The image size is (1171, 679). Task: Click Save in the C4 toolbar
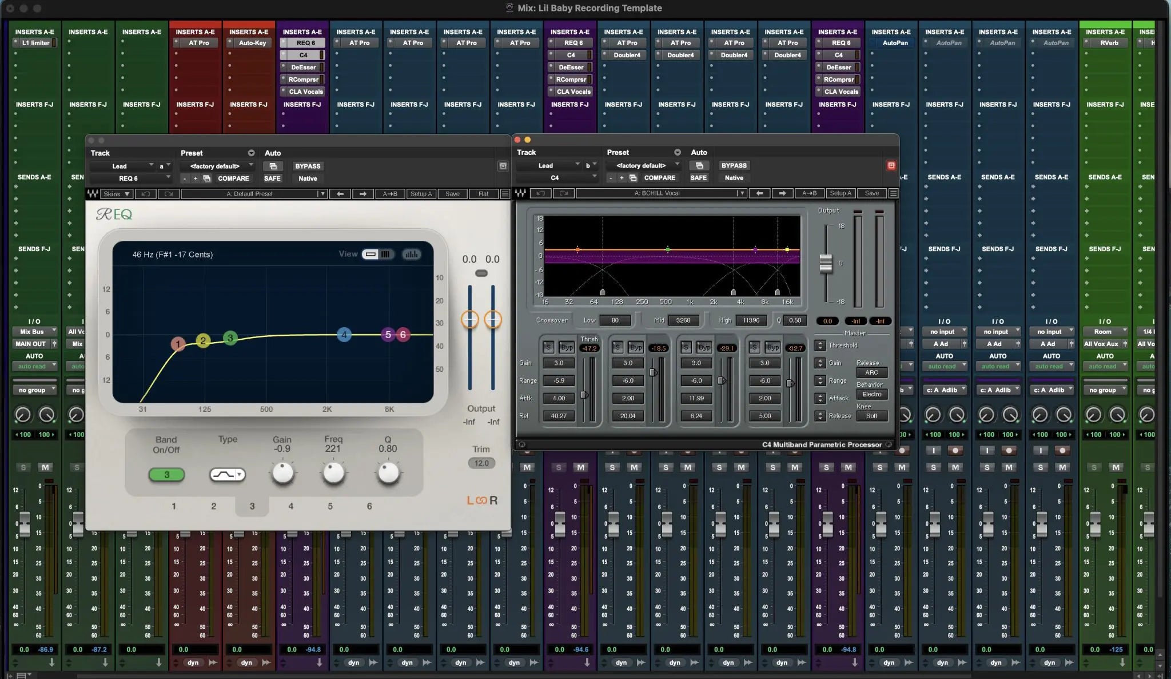click(871, 193)
